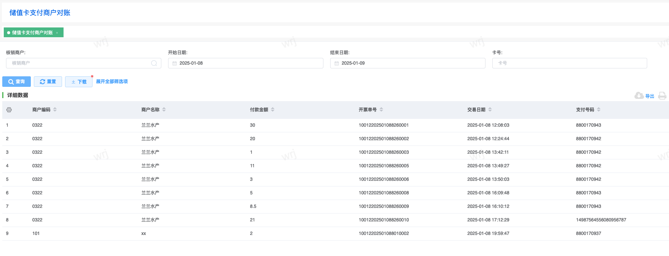
Task: Click the cloud download icon beside 导出
Action: (639, 95)
